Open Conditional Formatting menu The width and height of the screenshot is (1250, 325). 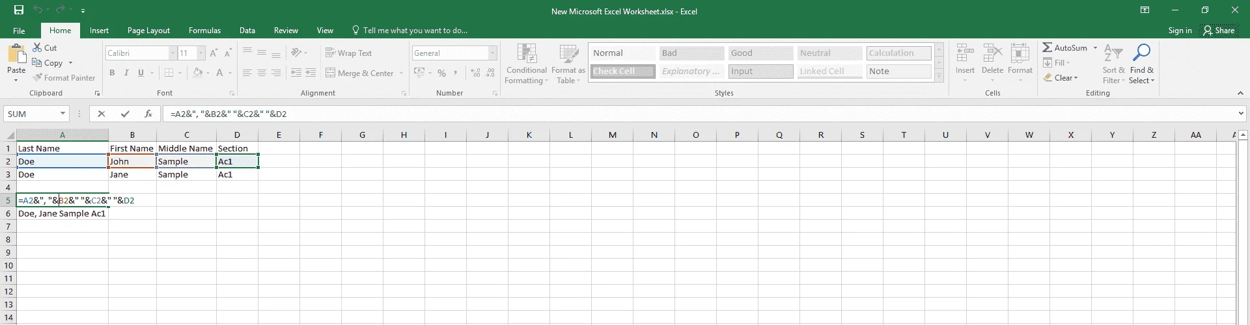(526, 64)
